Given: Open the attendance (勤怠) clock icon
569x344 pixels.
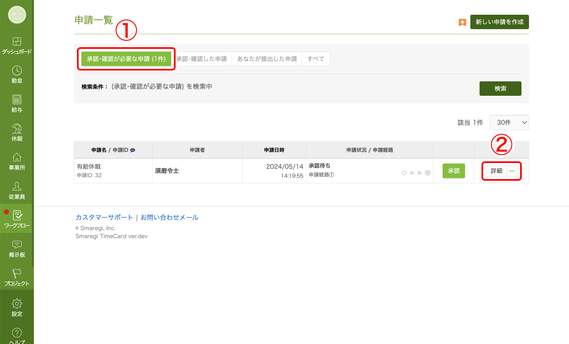Looking at the screenshot, I should (17, 71).
